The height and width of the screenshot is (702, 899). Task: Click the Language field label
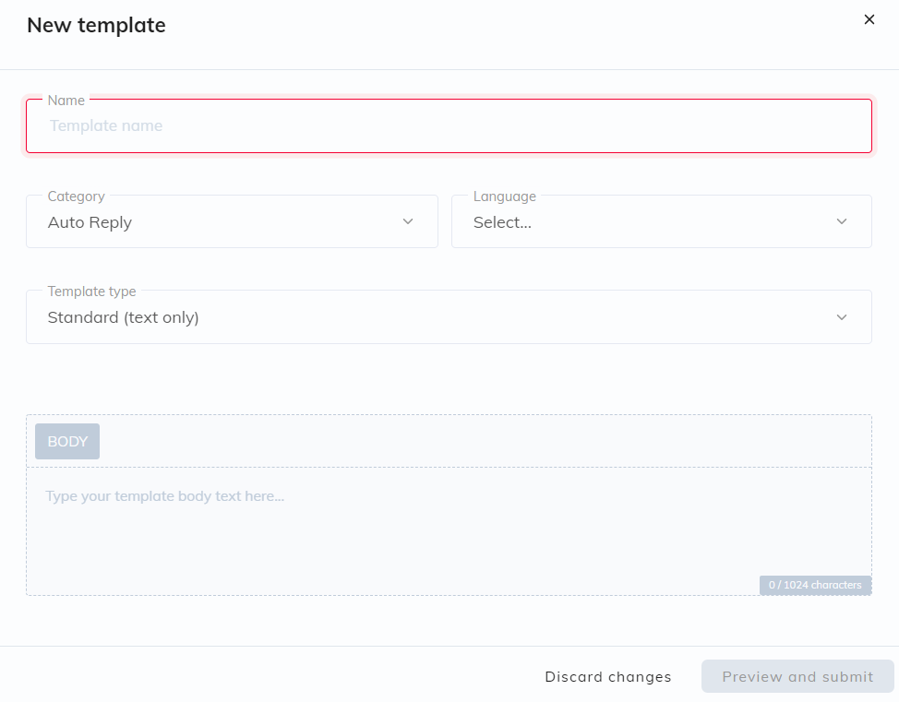505,196
